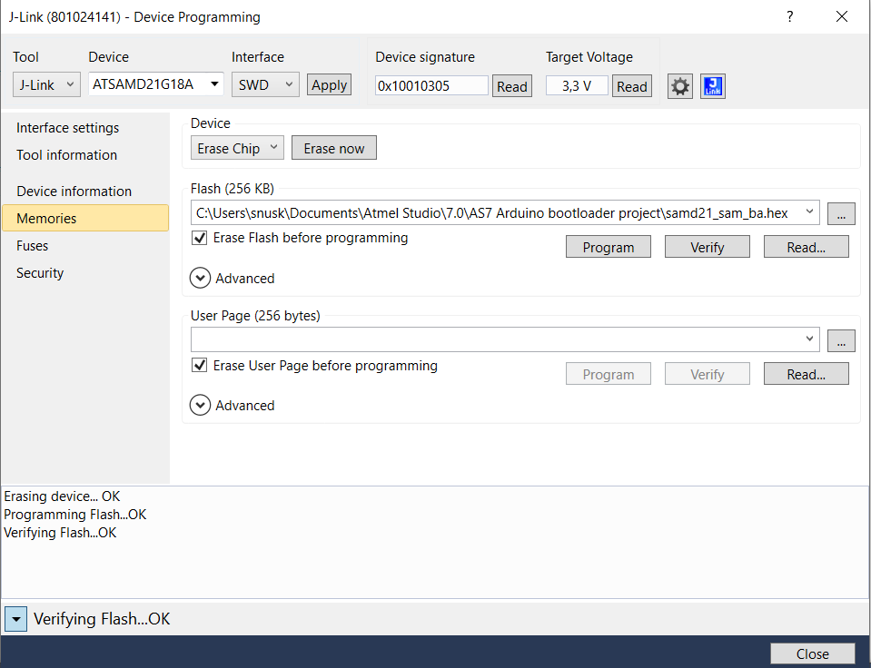This screenshot has height=668, width=871.
Task: Open the Flash file path dropdown
Action: tap(809, 212)
